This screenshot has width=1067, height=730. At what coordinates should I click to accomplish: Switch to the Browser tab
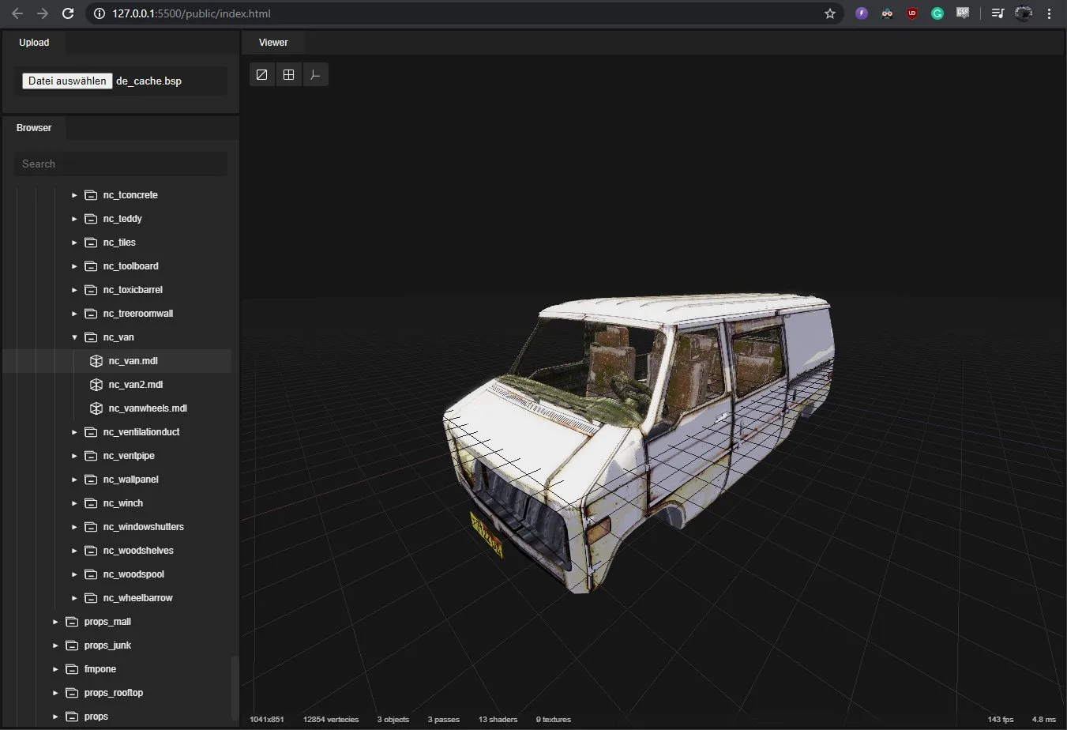34,128
